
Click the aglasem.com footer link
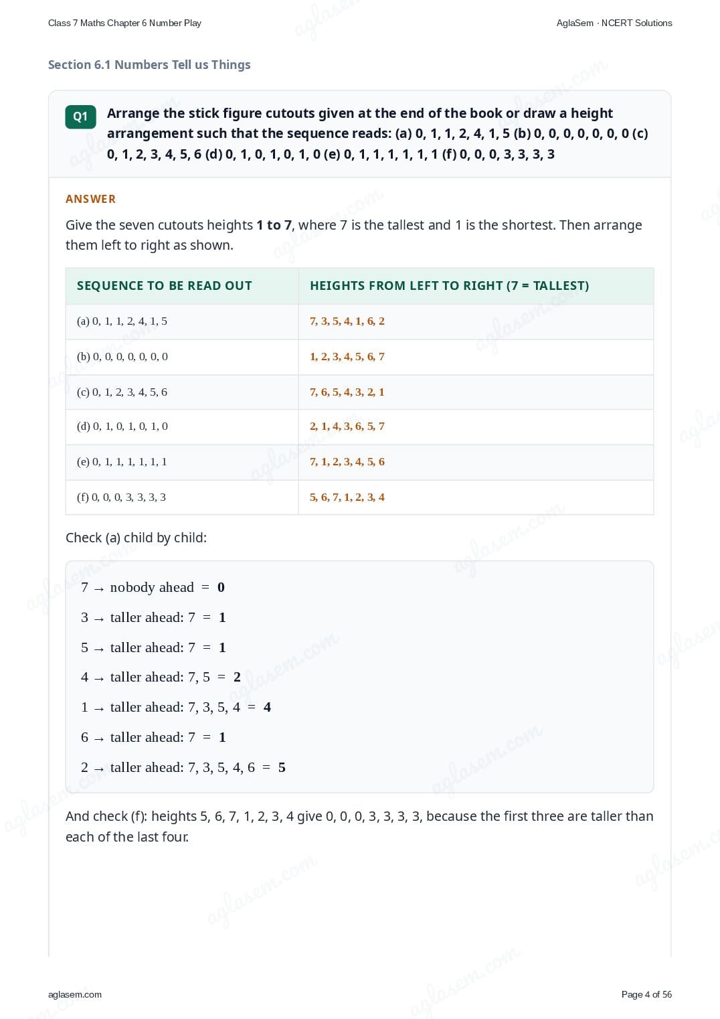75,994
